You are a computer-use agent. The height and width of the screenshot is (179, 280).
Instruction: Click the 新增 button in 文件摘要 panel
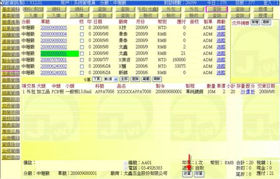click(256, 22)
